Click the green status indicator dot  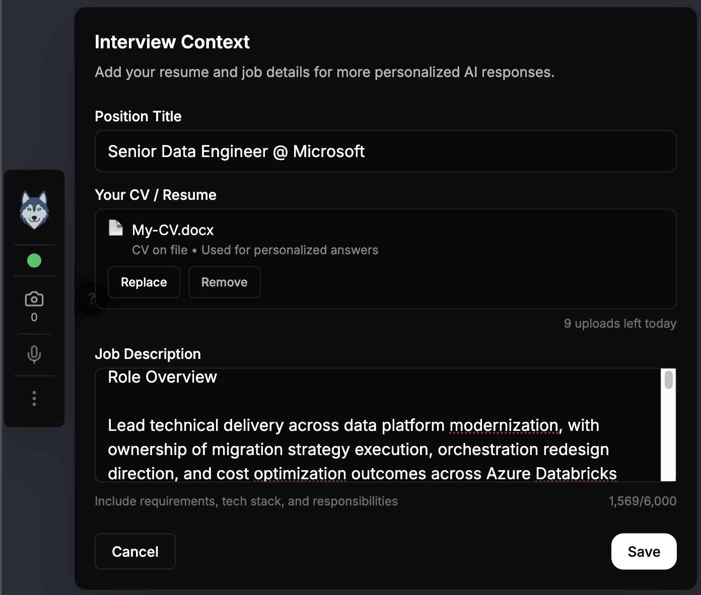[x=34, y=261]
